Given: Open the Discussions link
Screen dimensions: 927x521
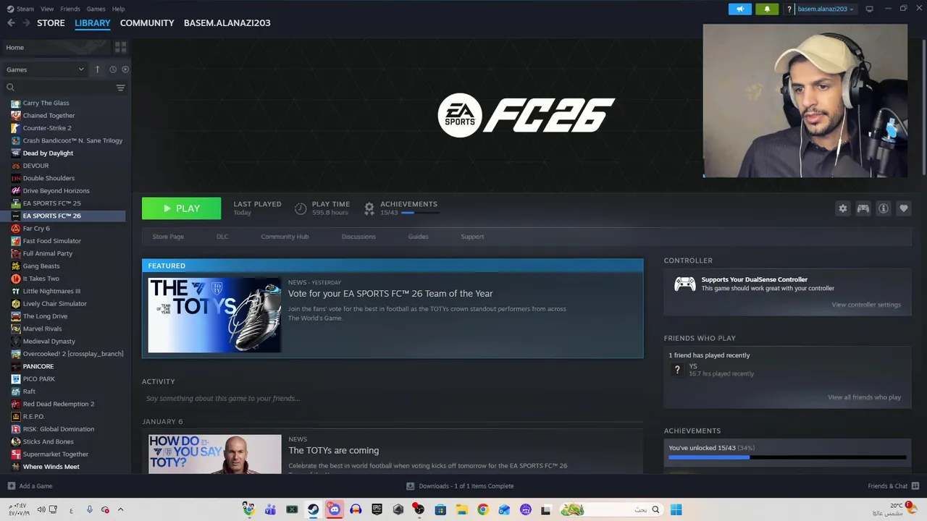Looking at the screenshot, I should pos(358,237).
